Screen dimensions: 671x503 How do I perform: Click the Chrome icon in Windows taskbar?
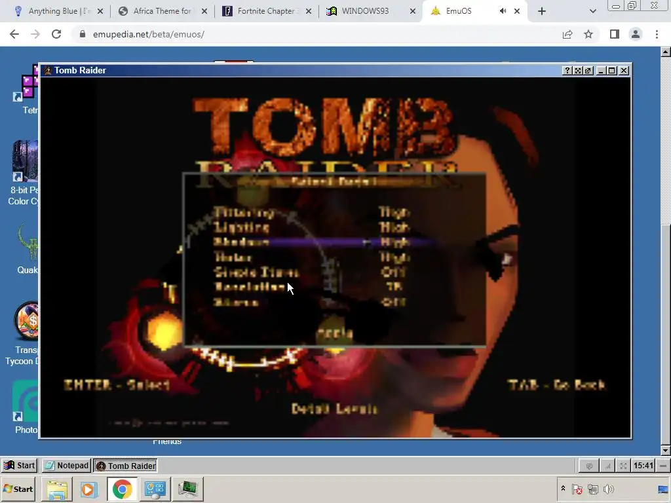[122, 489]
